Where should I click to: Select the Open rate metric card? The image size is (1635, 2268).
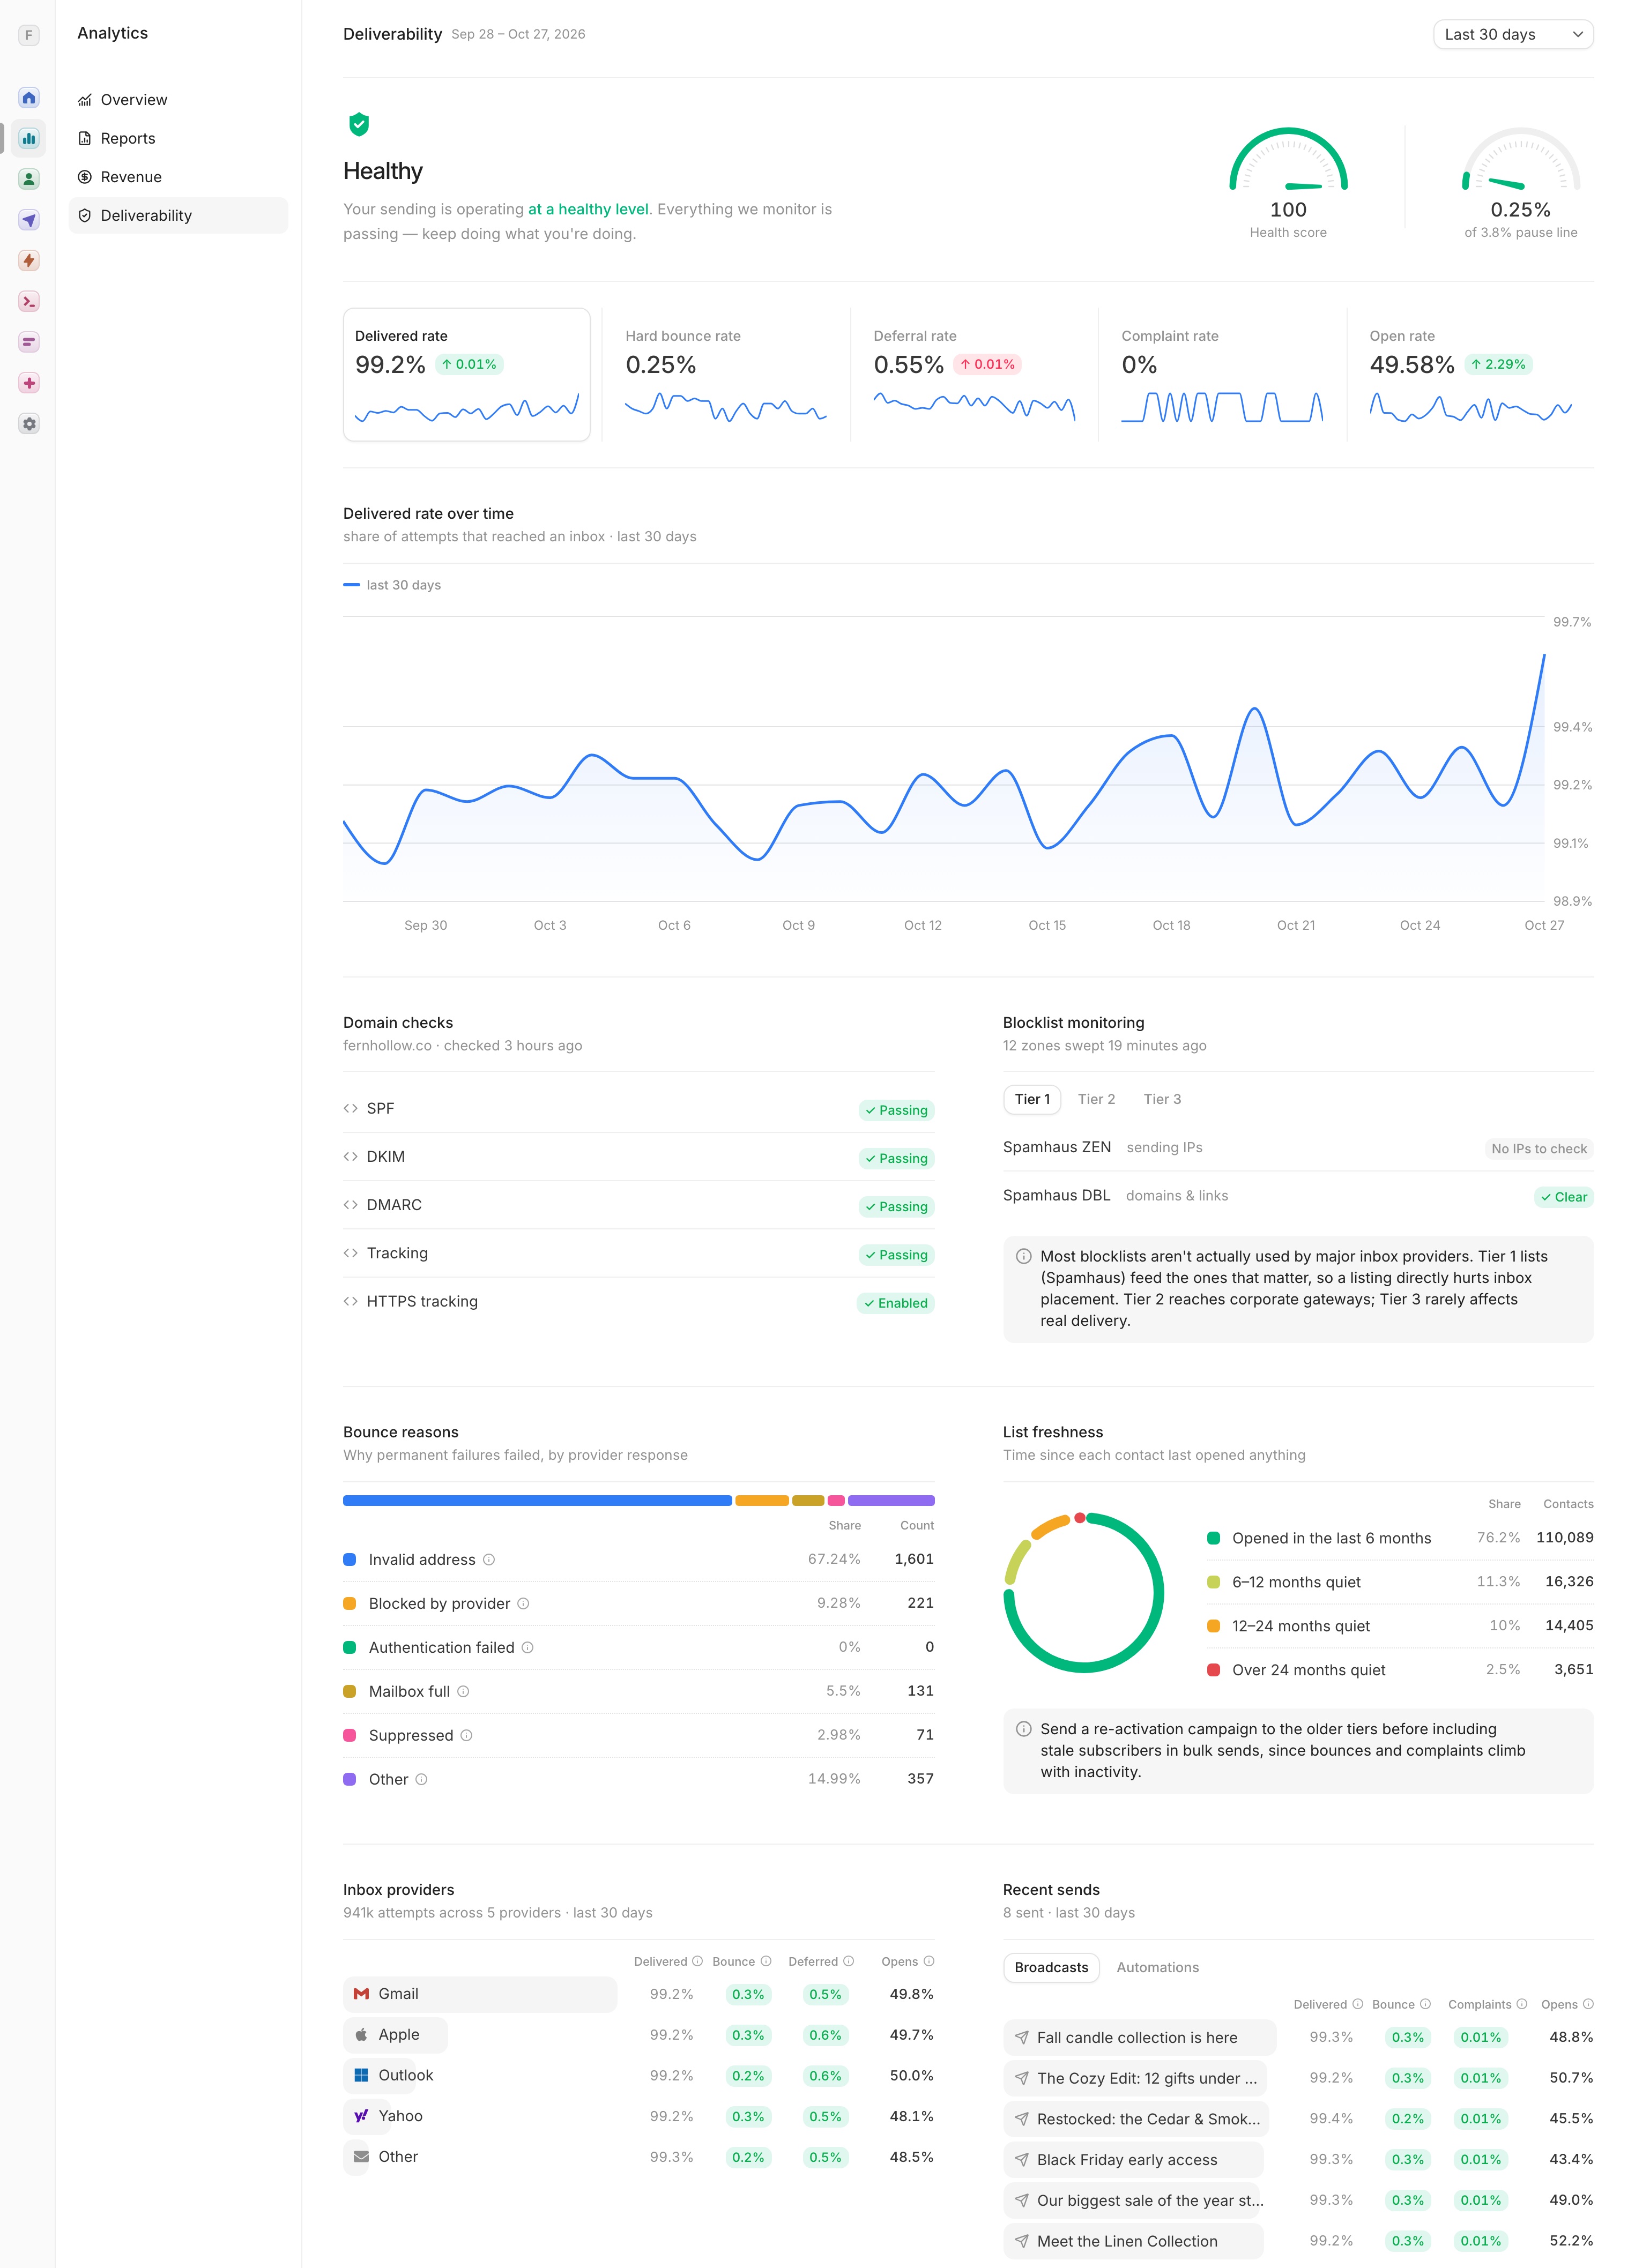[x=1470, y=375]
